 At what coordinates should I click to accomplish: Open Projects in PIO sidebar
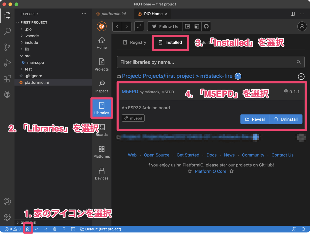coord(102,65)
